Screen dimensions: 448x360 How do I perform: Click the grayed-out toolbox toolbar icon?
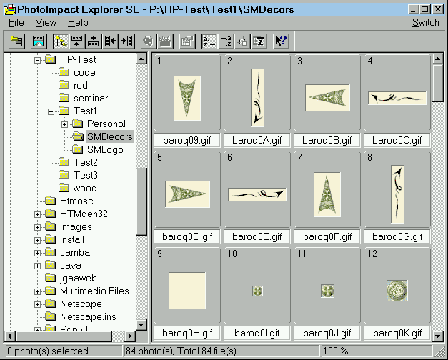165,41
